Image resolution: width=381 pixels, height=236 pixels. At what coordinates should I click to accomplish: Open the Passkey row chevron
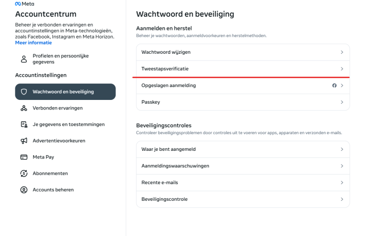342,102
